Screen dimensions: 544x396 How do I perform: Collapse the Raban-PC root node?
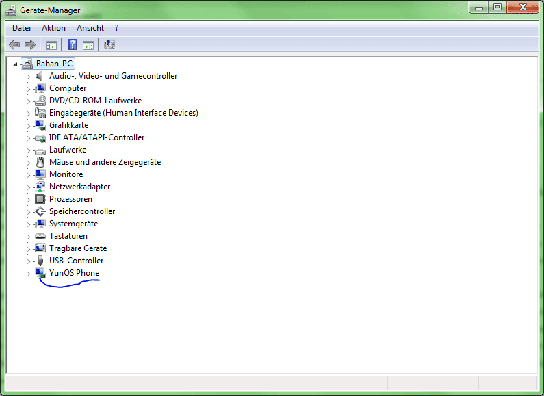pyautogui.click(x=15, y=64)
